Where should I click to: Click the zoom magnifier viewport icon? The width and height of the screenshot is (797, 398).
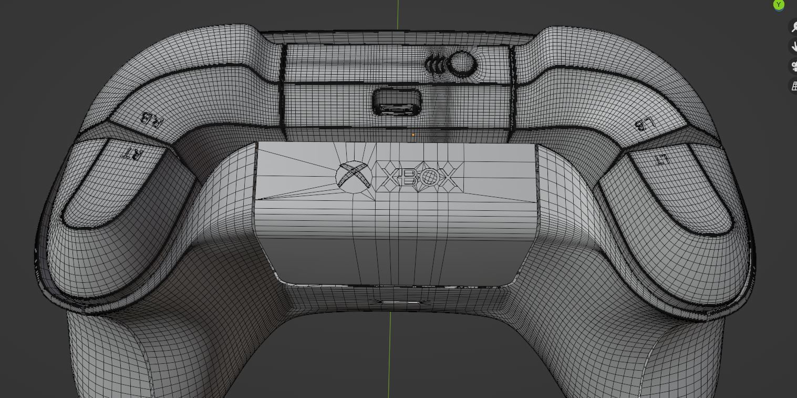point(793,27)
